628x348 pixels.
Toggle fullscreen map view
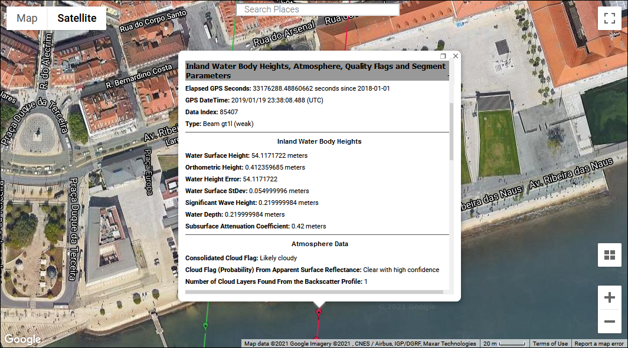coord(609,18)
